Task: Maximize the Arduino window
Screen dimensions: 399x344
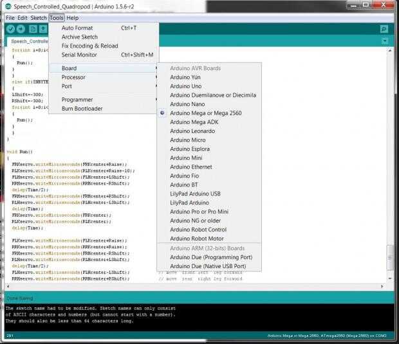Action: point(366,5)
